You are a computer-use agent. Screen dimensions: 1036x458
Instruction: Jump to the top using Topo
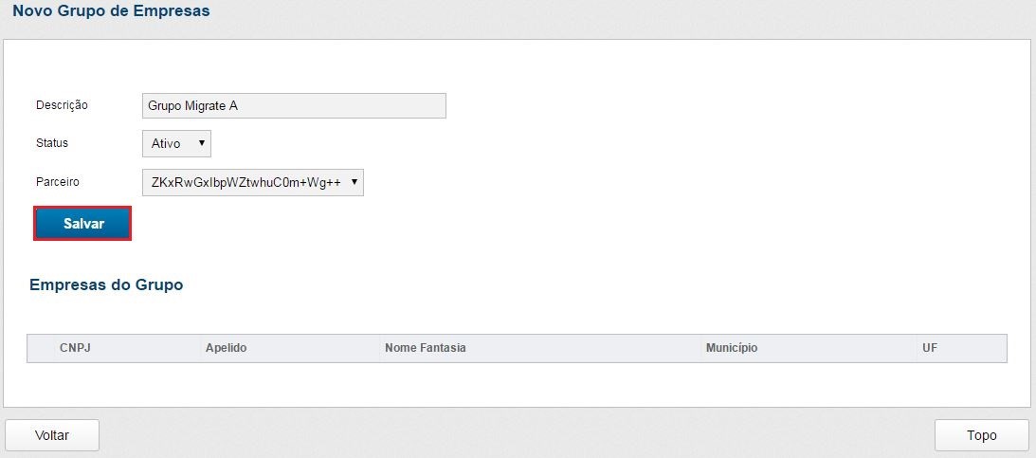pyautogui.click(x=981, y=435)
